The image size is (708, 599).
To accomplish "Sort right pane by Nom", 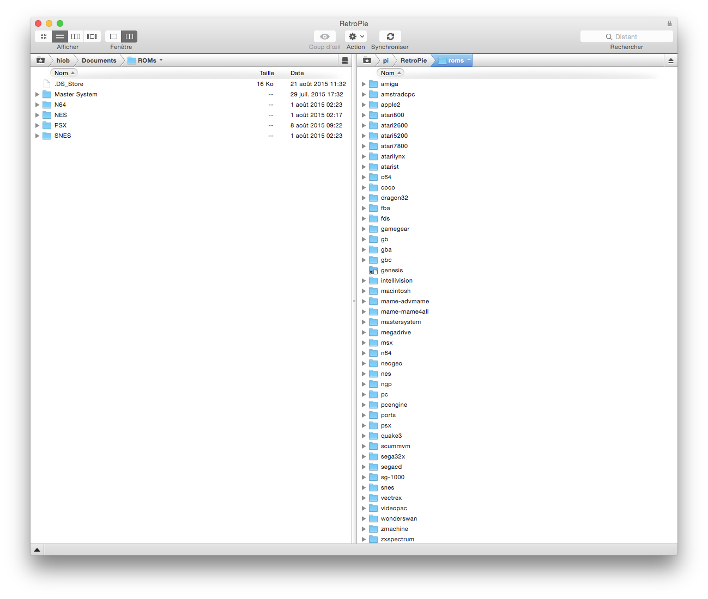I will click(390, 73).
